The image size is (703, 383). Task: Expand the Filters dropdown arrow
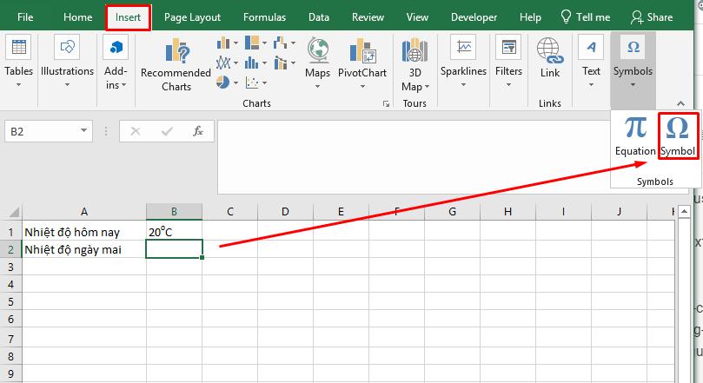pos(508,84)
